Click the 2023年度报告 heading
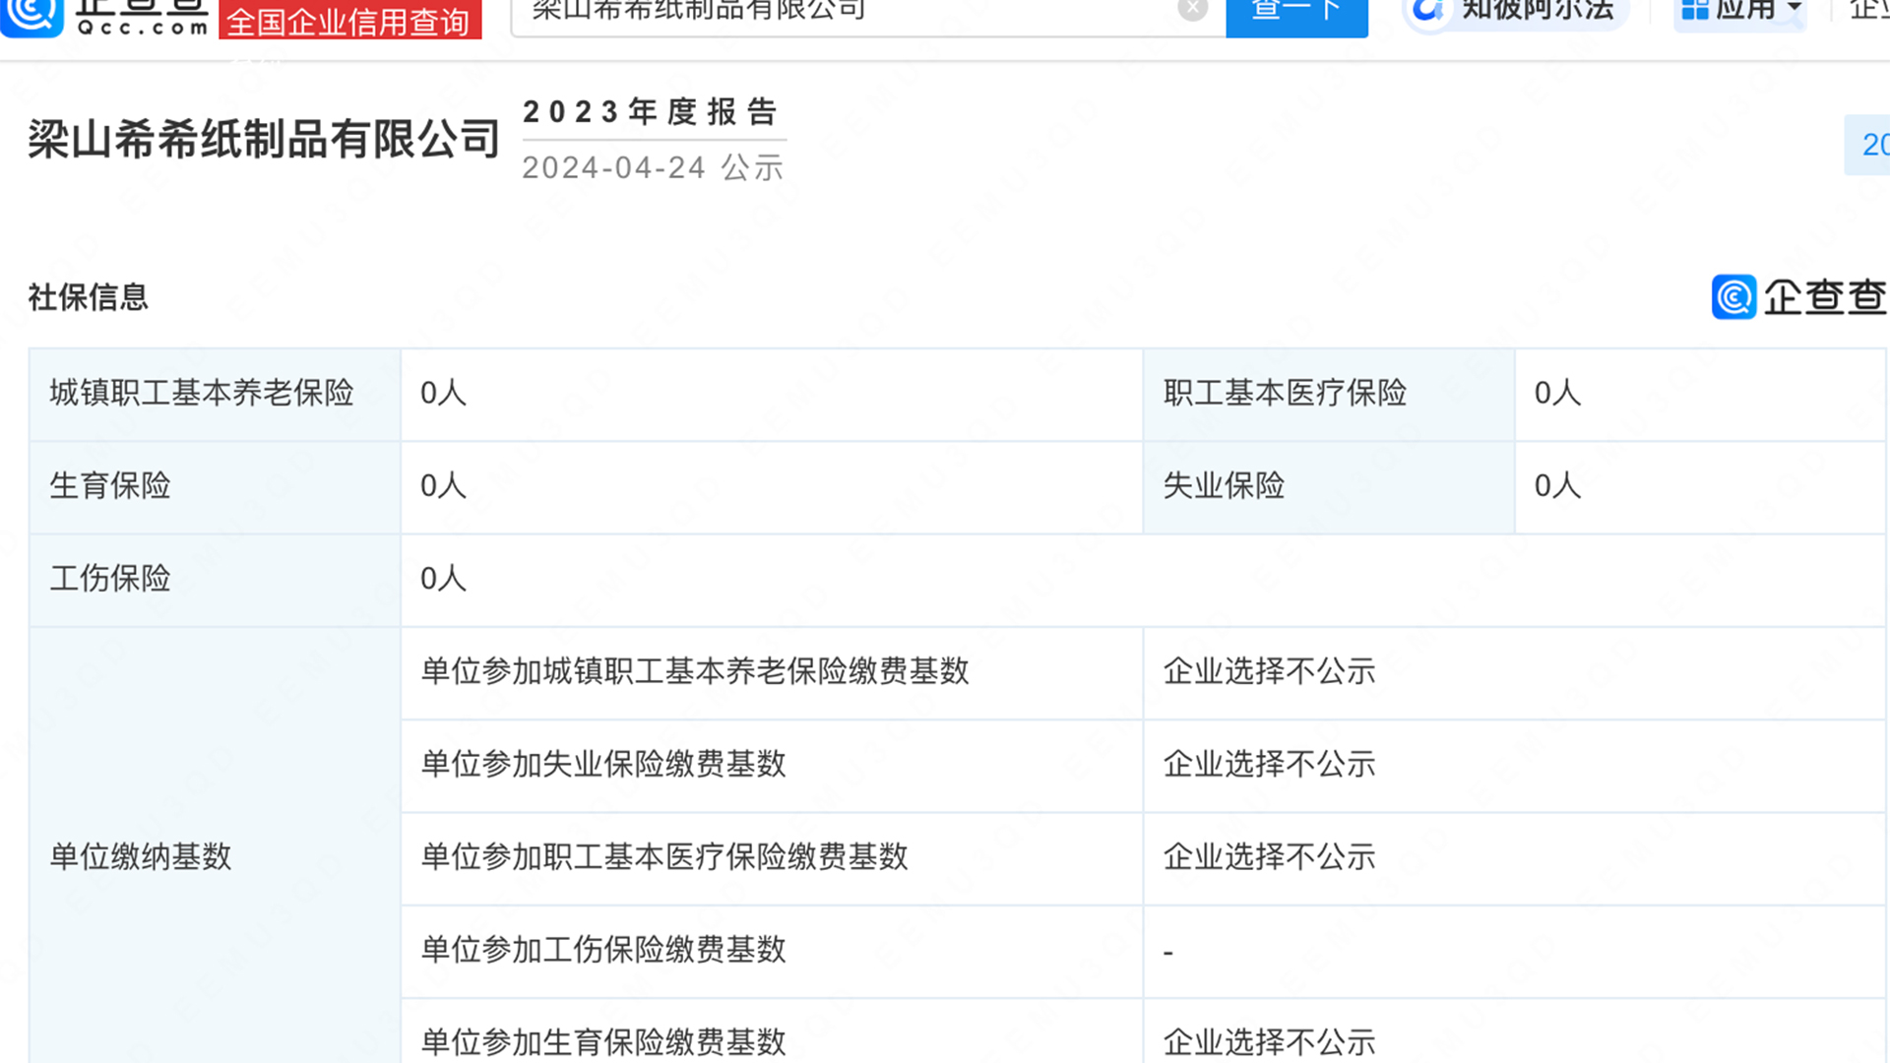This screenshot has width=1890, height=1063. pyautogui.click(x=651, y=112)
